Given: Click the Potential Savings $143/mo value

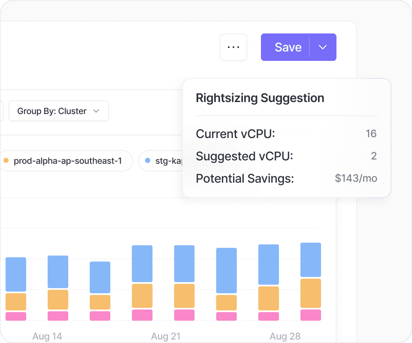Looking at the screenshot, I should tap(356, 178).
